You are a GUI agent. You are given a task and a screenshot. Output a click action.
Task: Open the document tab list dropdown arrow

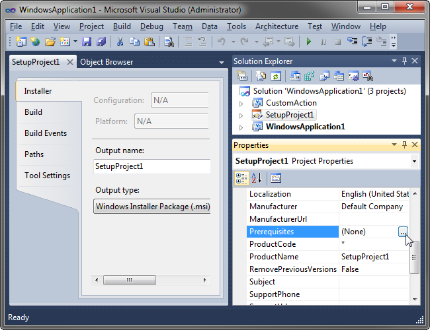(x=222, y=63)
